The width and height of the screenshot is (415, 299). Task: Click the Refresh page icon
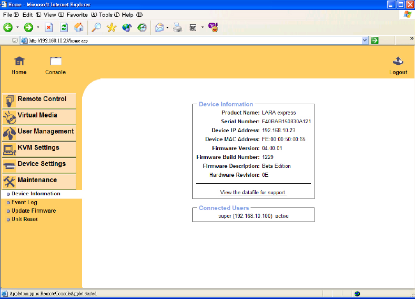point(64,27)
